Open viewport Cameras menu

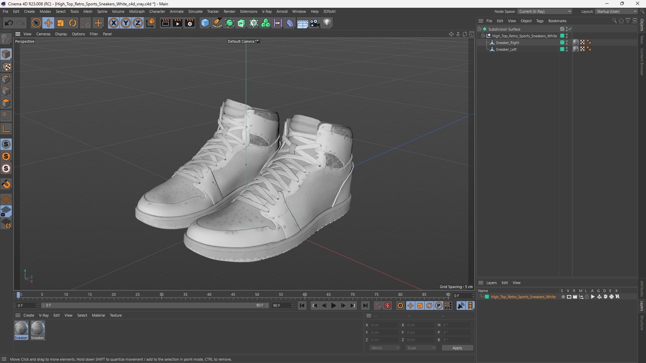(x=43, y=34)
